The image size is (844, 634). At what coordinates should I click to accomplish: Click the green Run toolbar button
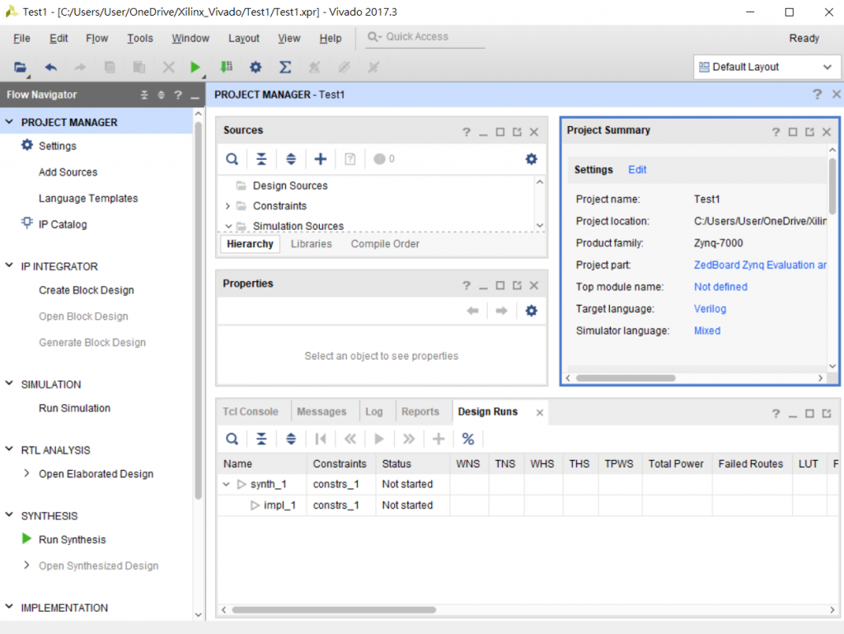click(195, 68)
